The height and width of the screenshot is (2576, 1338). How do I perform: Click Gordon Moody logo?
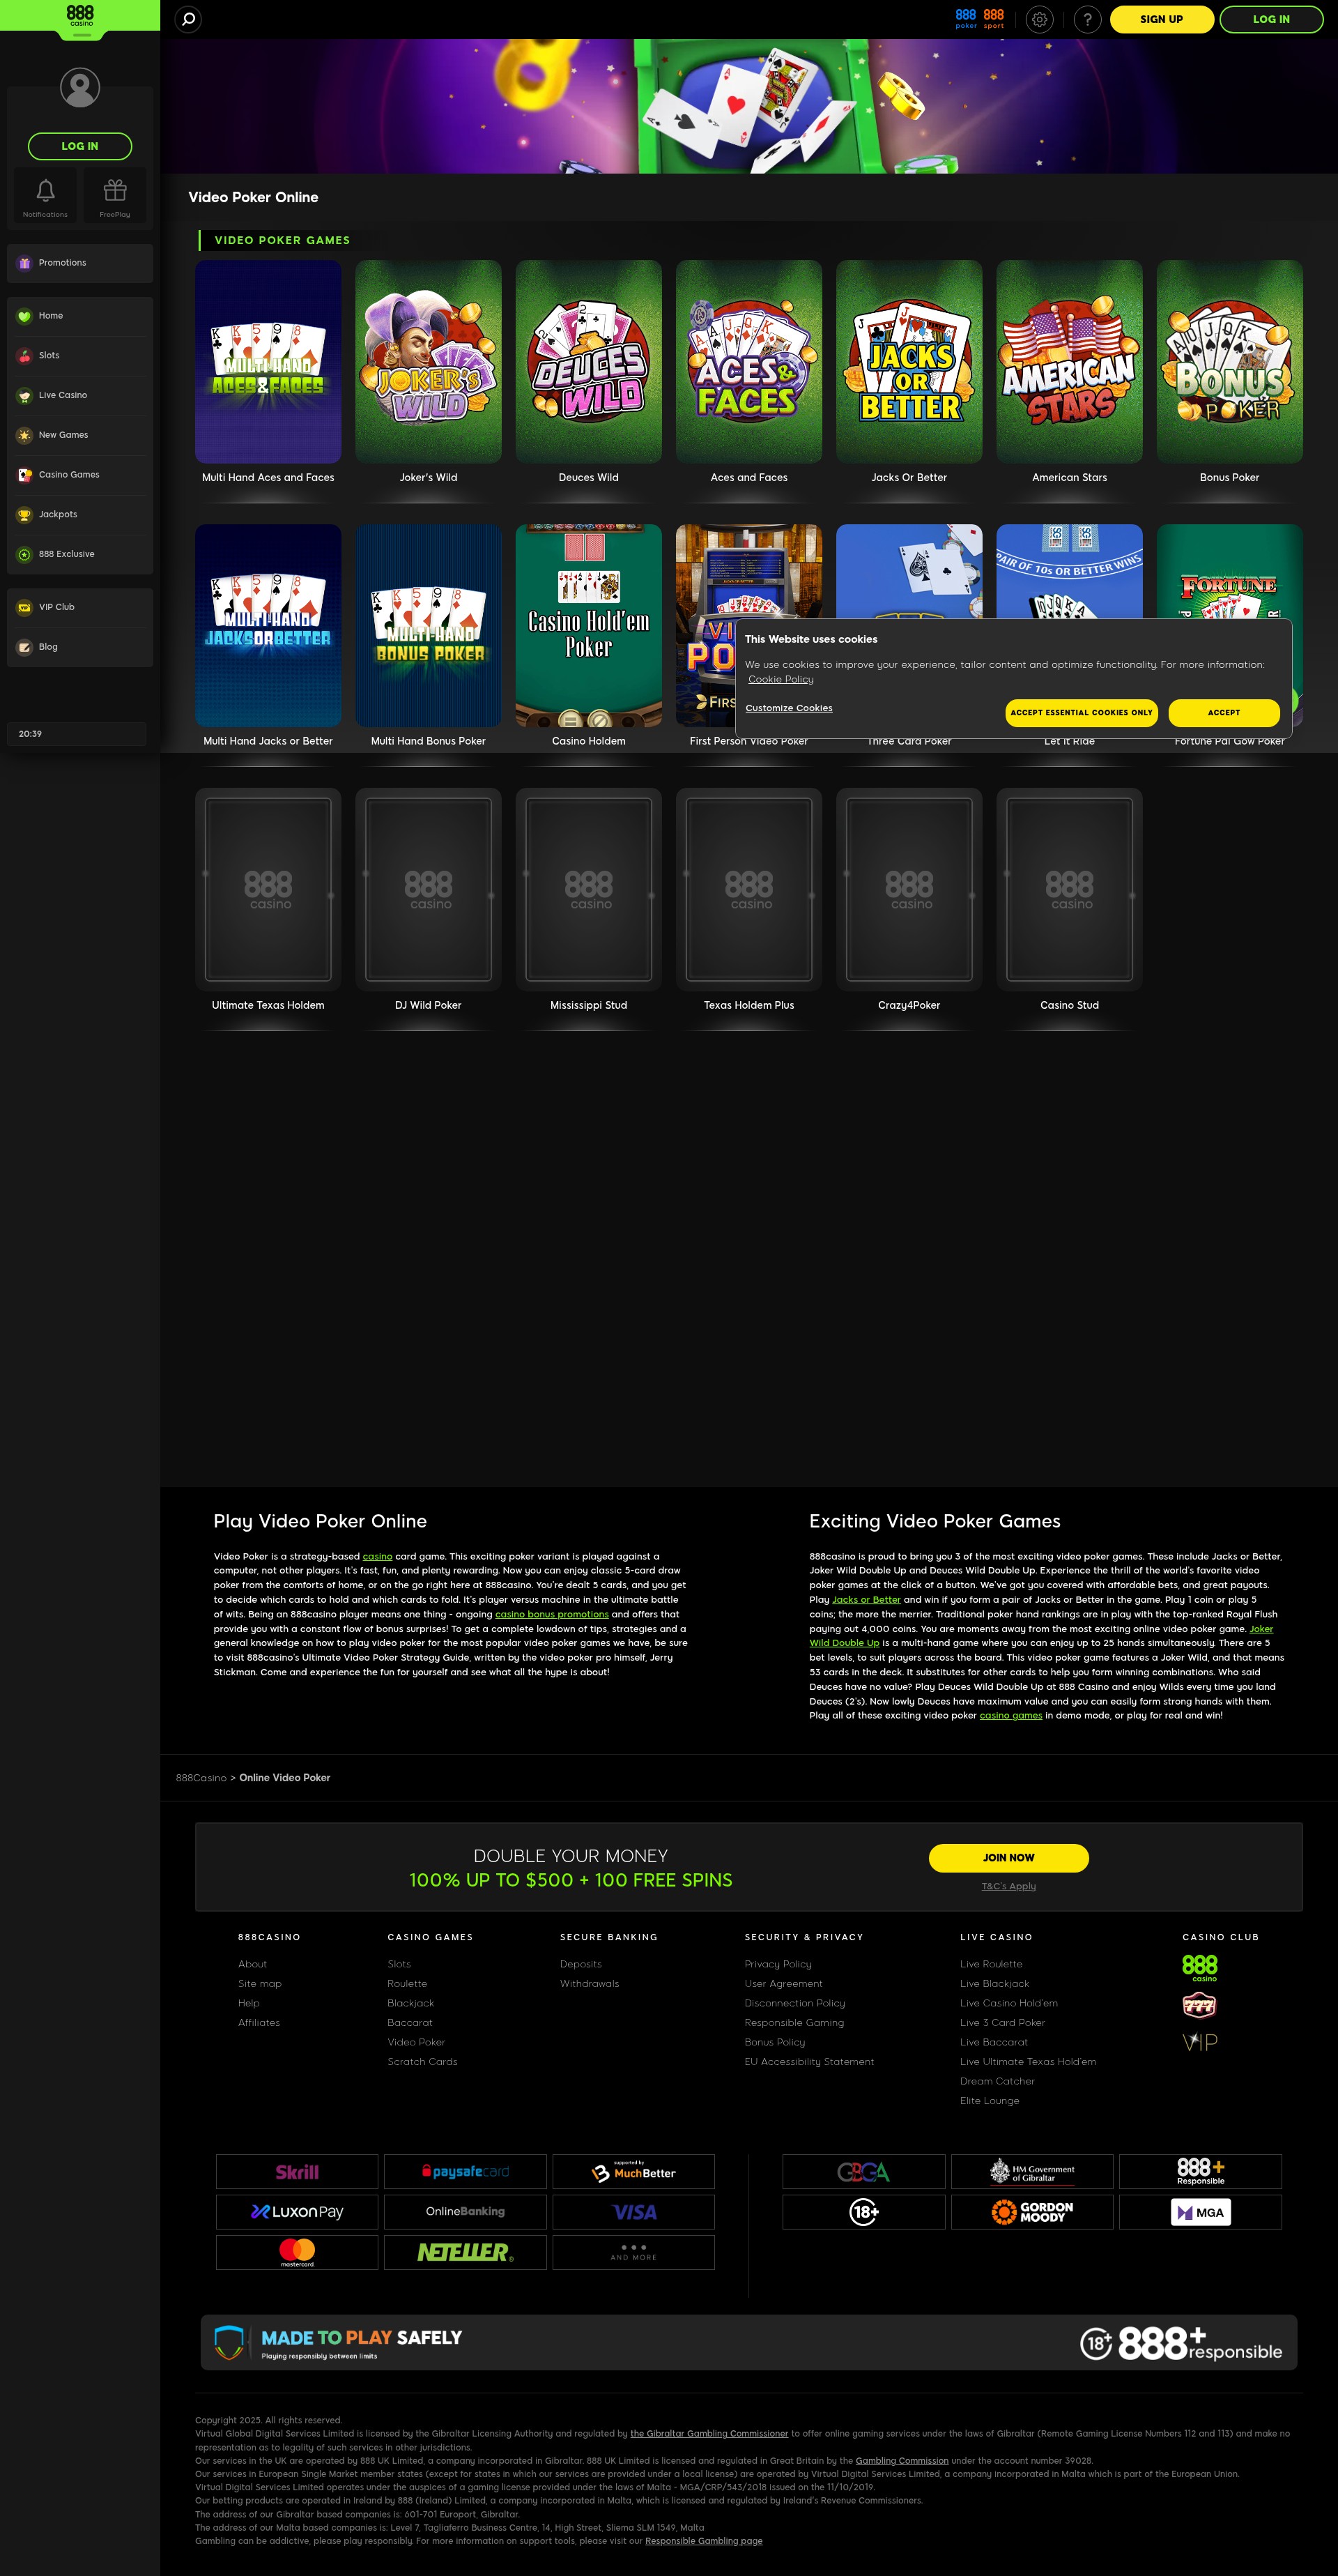(x=1032, y=2212)
